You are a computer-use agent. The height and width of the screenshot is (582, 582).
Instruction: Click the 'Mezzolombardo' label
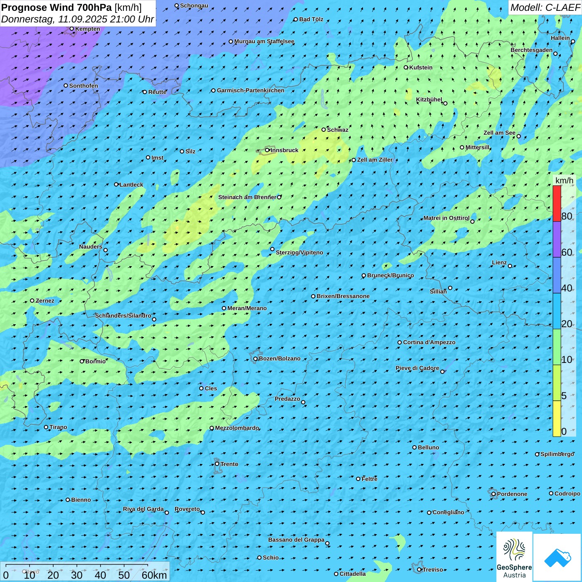point(237,428)
